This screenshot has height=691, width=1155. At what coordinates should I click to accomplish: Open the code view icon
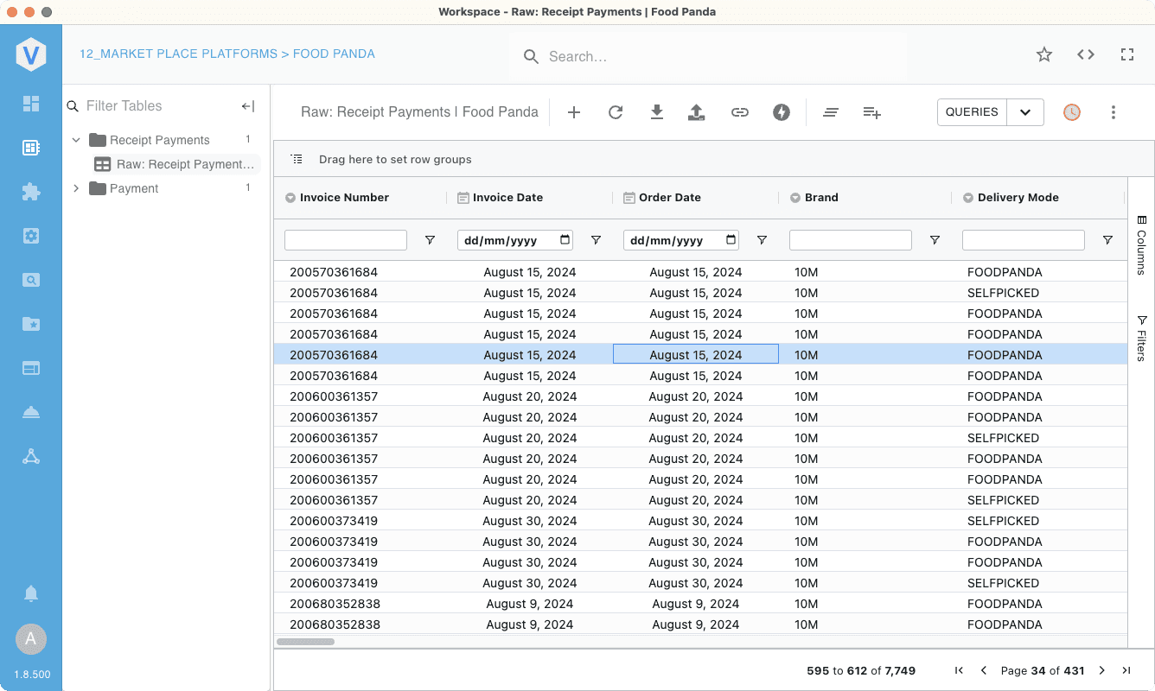click(1086, 54)
